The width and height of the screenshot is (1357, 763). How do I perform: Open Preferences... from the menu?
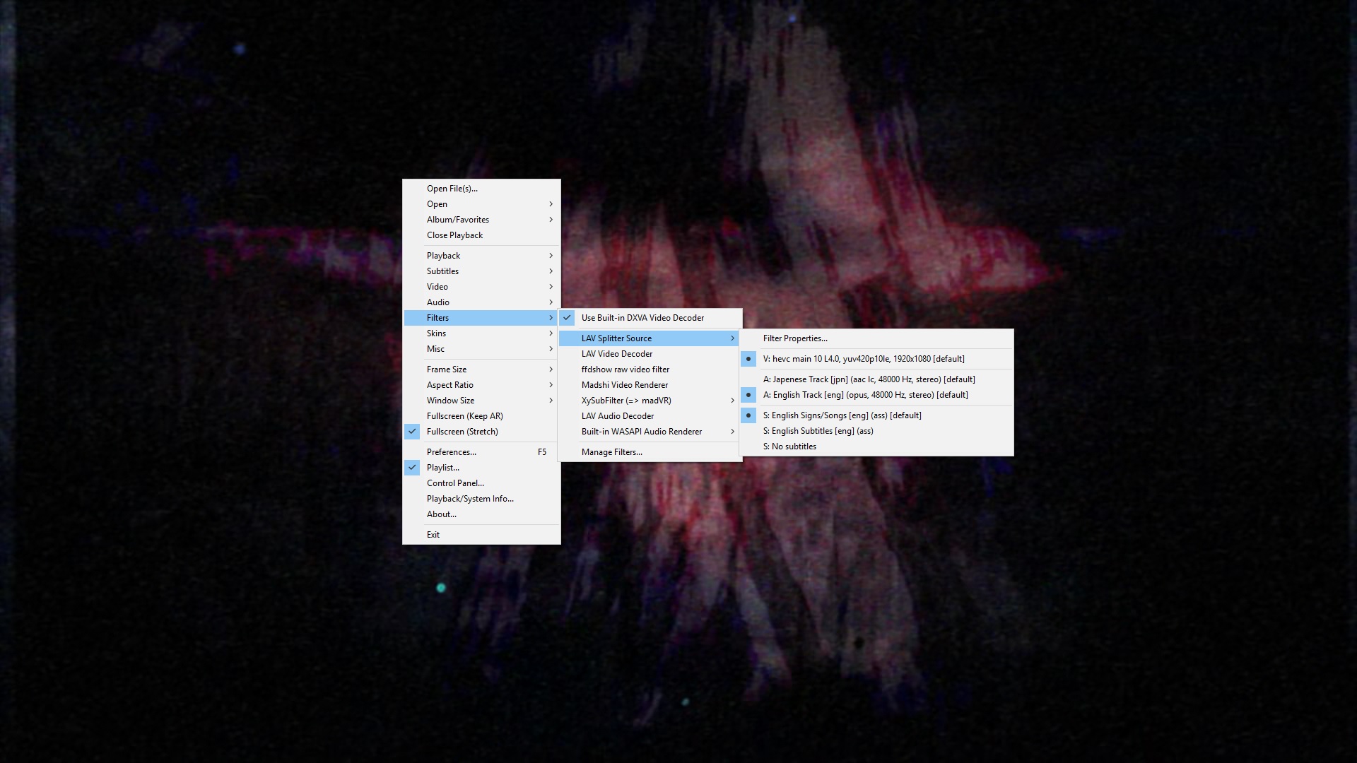click(452, 452)
